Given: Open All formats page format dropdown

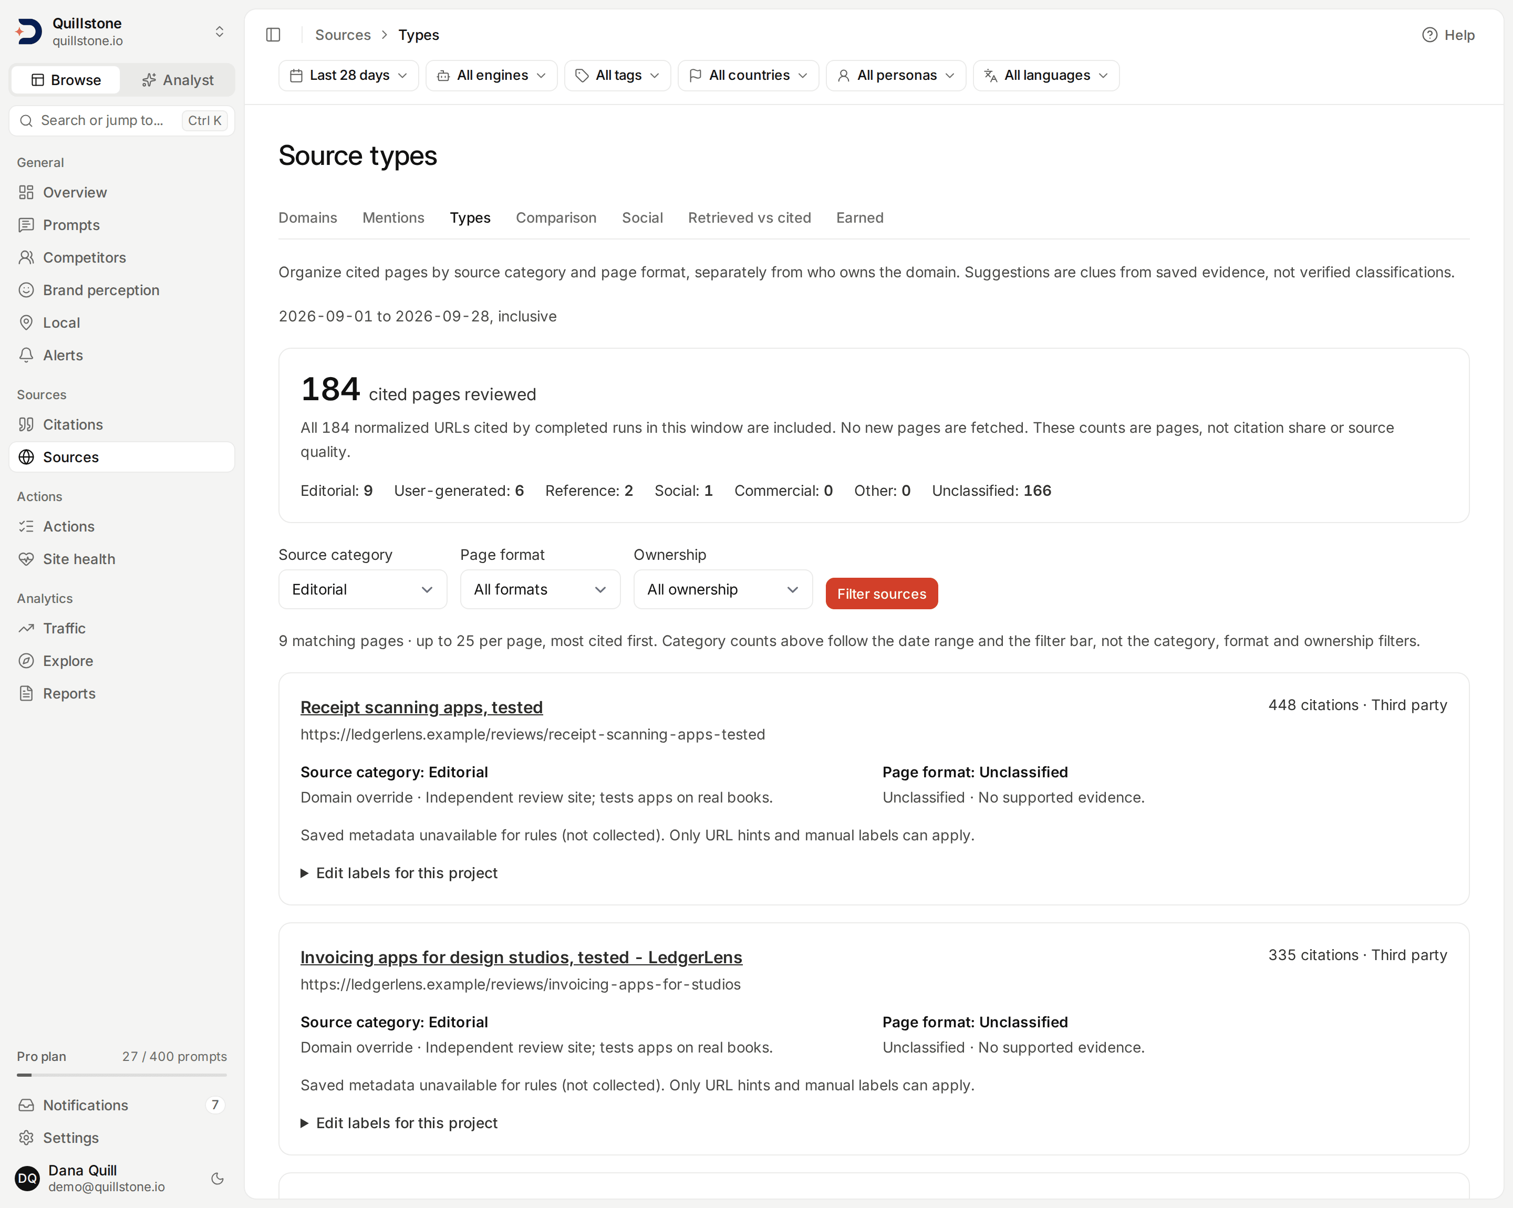Looking at the screenshot, I should pos(540,589).
